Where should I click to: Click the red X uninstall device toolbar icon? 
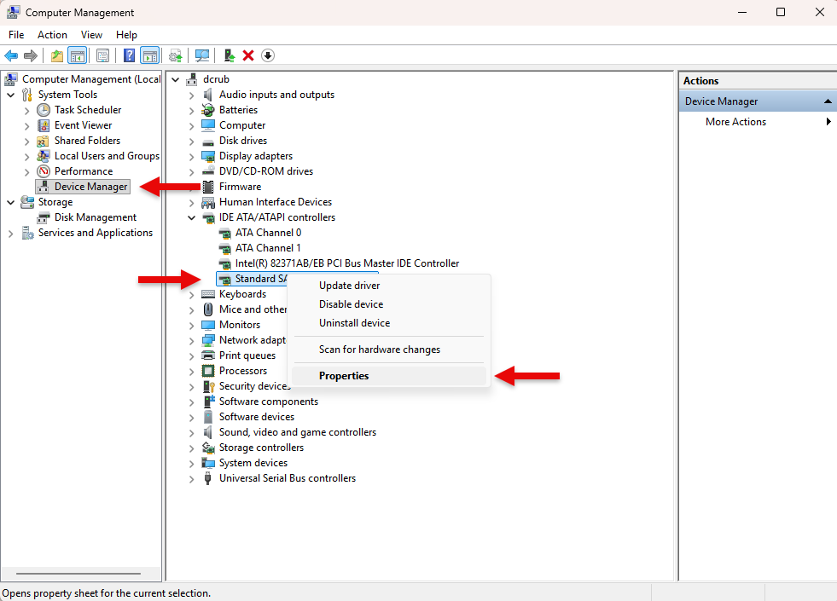coord(248,55)
